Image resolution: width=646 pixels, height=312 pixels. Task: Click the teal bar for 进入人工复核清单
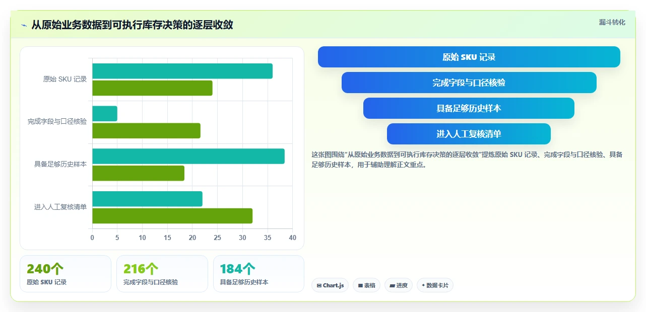147,199
